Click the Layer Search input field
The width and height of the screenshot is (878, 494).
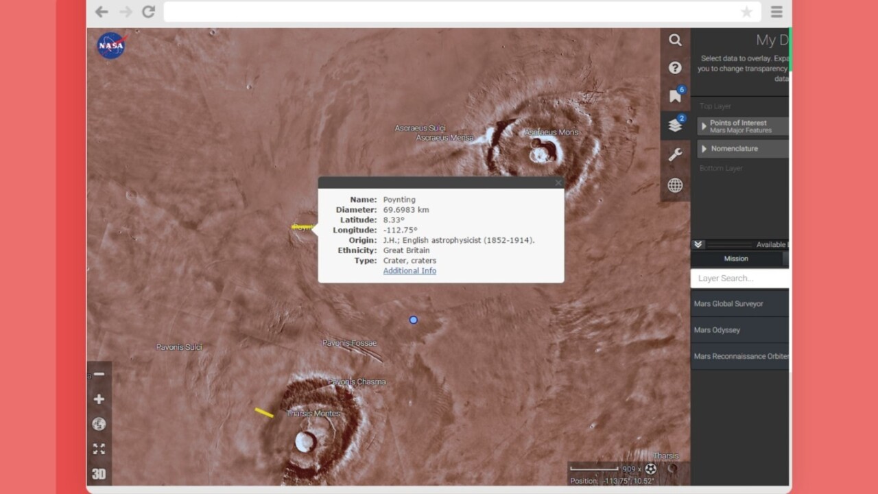pos(739,279)
